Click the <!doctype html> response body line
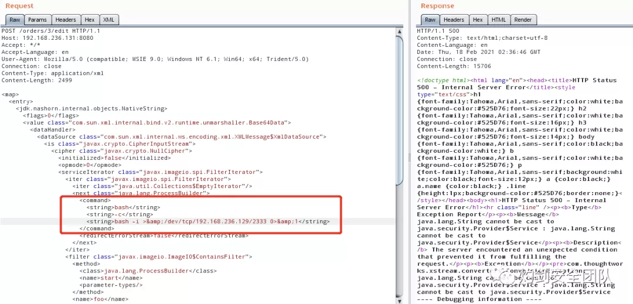This screenshot has height=304, width=633. 517,80
